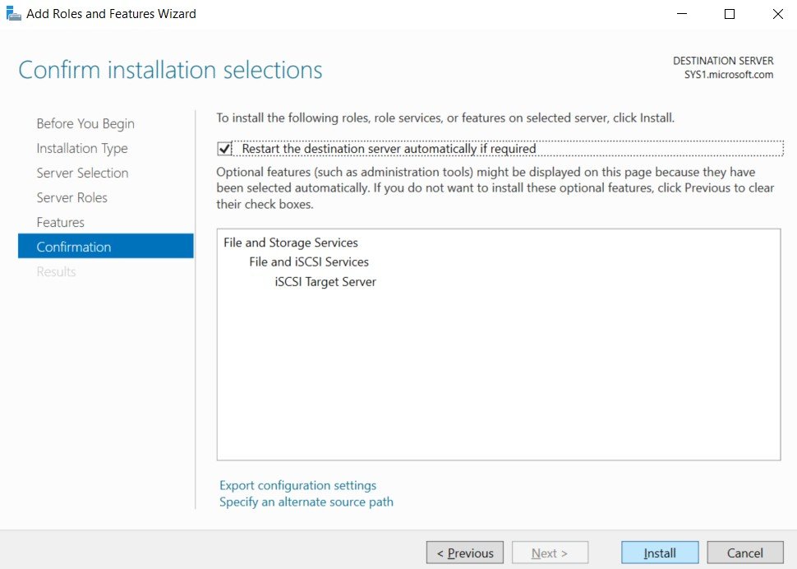Screen dimensions: 797x569
Task: Open Specify an alternate source path
Action: [x=306, y=502]
